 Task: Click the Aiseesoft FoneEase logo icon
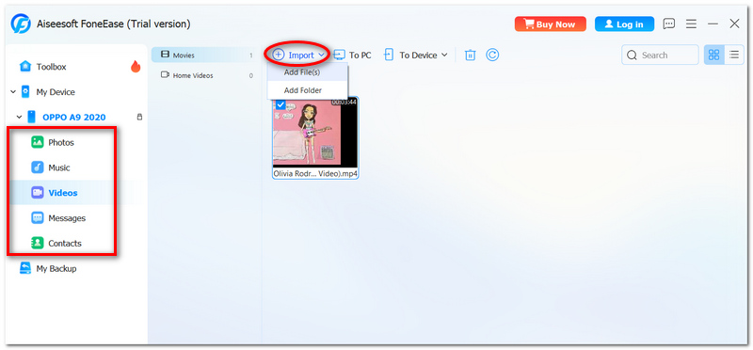[x=21, y=24]
